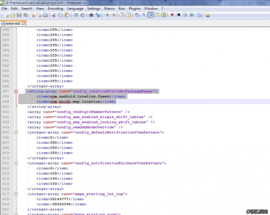
Task: Click the Save All toolbar icon
Action: [x=26, y=15]
